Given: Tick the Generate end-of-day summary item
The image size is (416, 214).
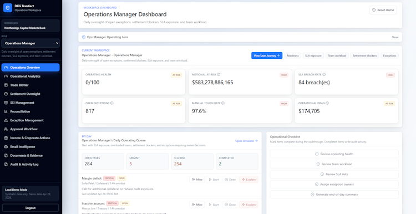Looking at the screenshot, I should [334, 195].
